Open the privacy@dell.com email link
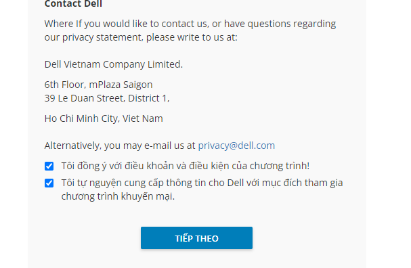The image size is (411, 268). click(x=236, y=146)
